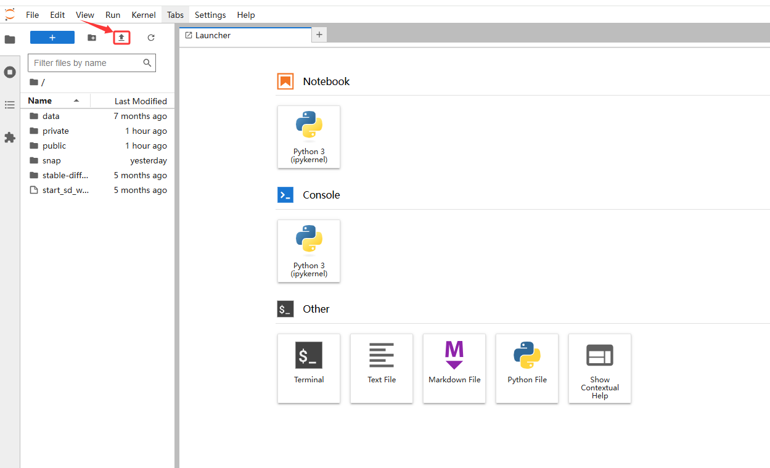Image resolution: width=770 pixels, height=468 pixels.
Task: Add a new tab with plus button
Action: pos(319,35)
